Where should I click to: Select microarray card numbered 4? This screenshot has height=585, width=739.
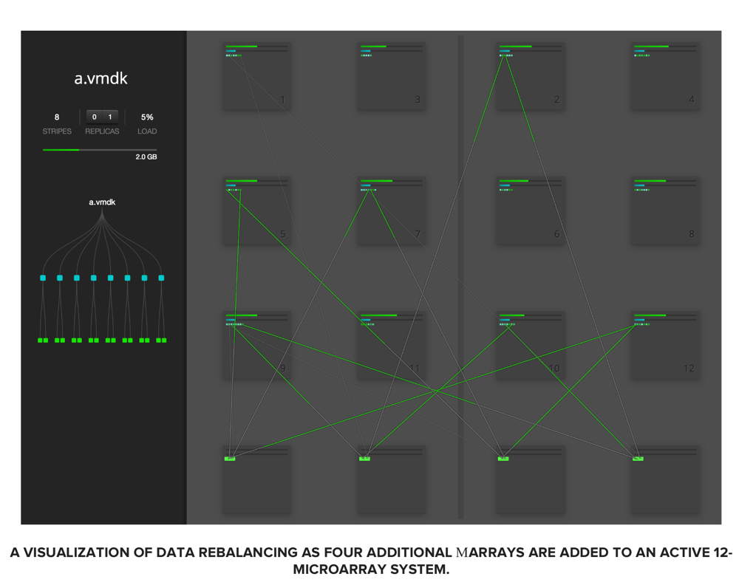click(665, 76)
